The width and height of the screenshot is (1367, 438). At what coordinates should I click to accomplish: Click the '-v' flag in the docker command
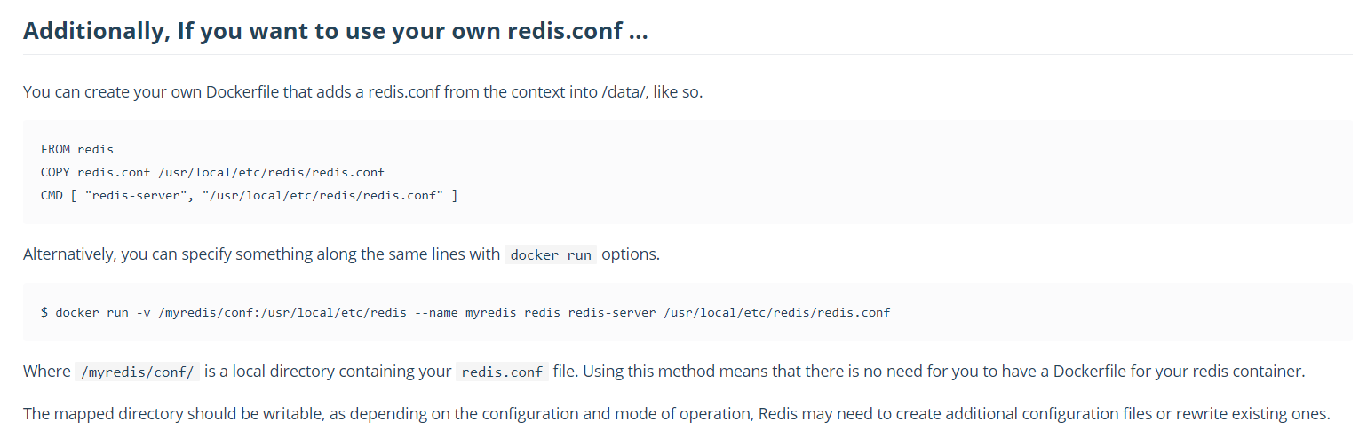(x=143, y=312)
